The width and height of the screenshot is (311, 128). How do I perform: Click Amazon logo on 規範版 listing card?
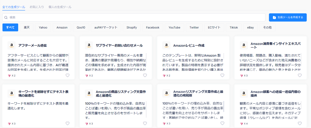pyautogui.click(x=166, y=93)
